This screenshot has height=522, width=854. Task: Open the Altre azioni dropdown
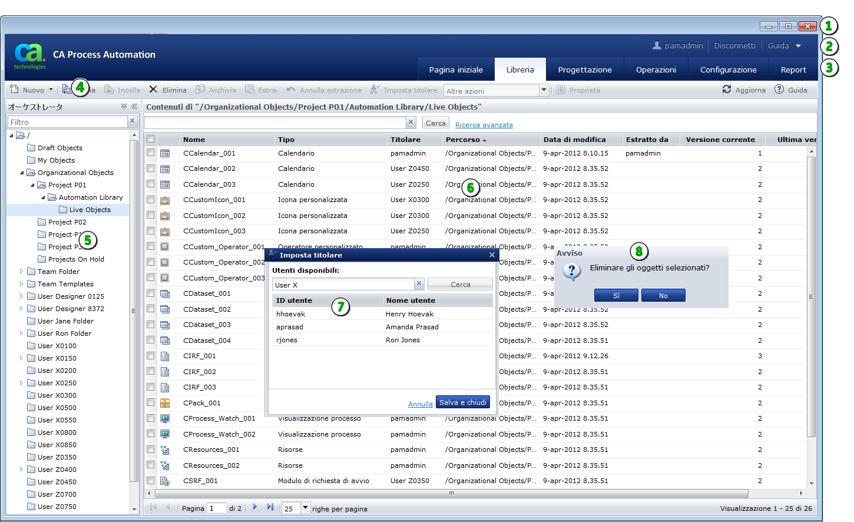click(x=544, y=90)
